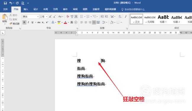192x111 pixels.
Task: Insert enclosed character with the circled symbol
Action: point(76,22)
